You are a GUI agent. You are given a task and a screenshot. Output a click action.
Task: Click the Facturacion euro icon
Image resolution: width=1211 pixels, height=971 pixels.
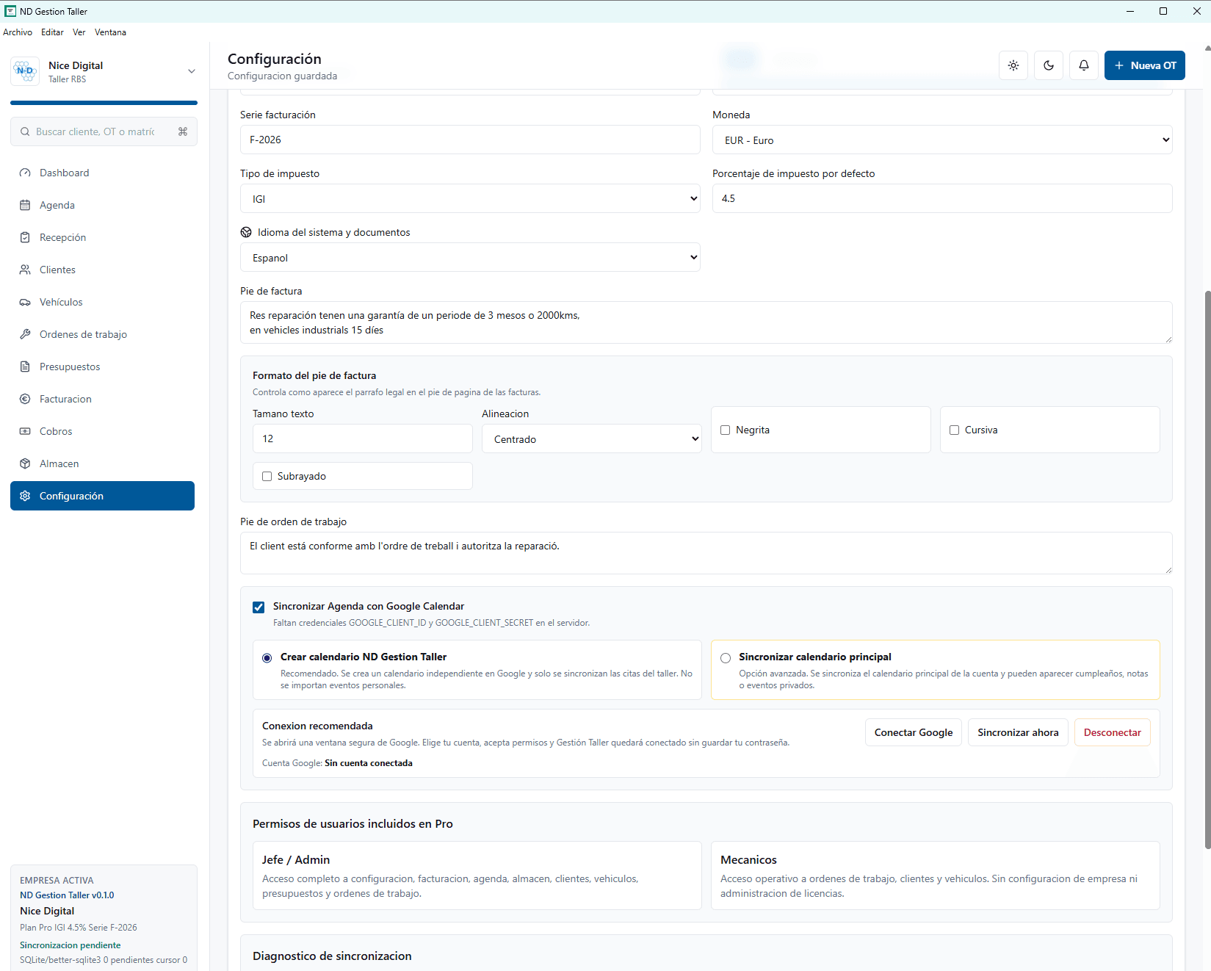[25, 399]
